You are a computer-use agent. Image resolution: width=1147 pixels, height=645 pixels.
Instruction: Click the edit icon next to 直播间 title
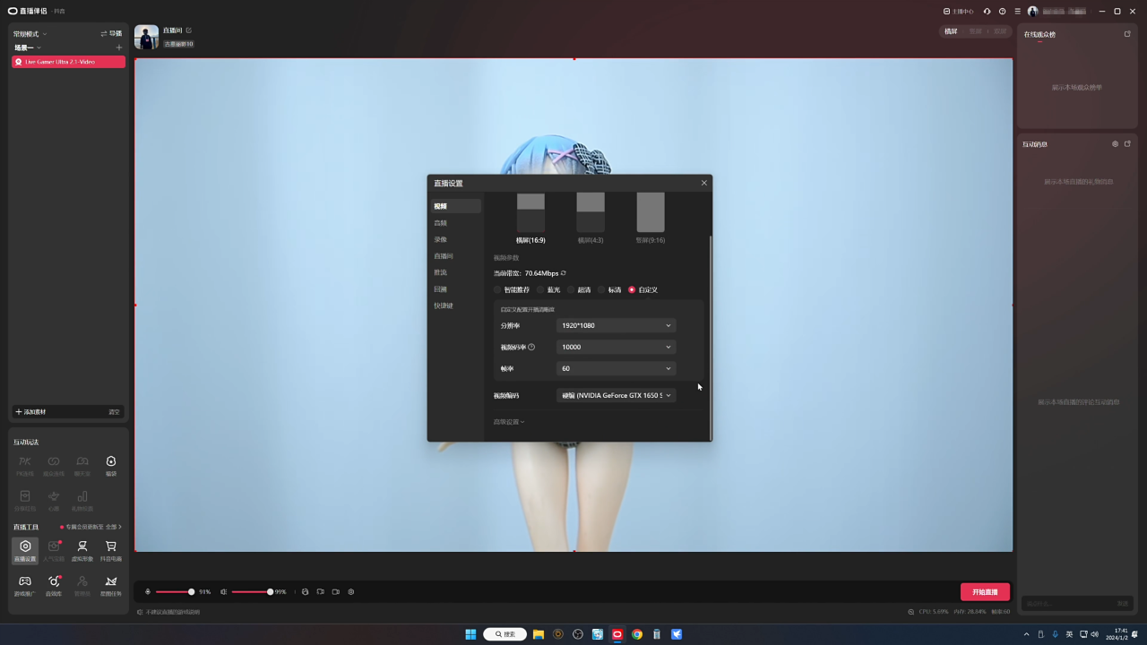point(189,30)
